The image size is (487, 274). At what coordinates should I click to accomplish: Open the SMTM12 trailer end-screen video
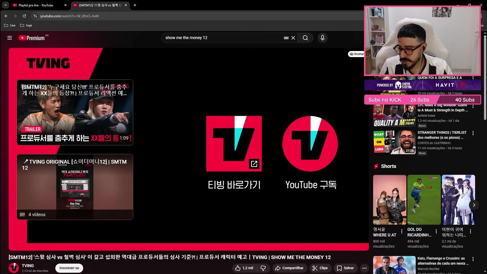(75, 112)
